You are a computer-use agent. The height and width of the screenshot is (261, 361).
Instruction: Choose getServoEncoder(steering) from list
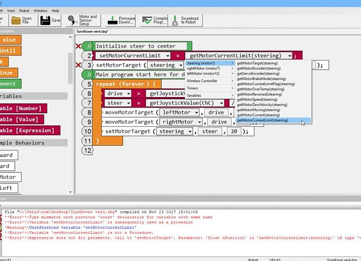click(258, 74)
